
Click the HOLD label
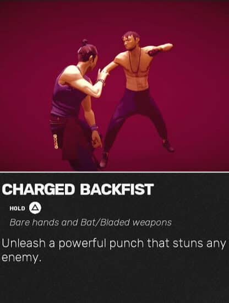coord(18,208)
